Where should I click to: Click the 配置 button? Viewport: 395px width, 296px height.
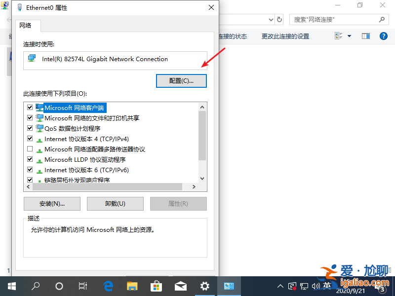click(181, 80)
